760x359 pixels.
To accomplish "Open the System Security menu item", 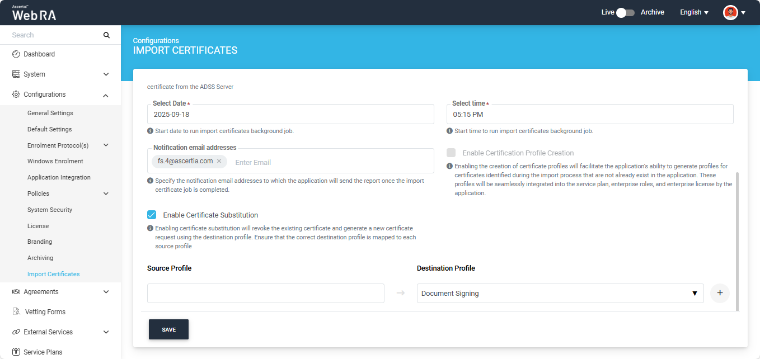I will pos(50,210).
